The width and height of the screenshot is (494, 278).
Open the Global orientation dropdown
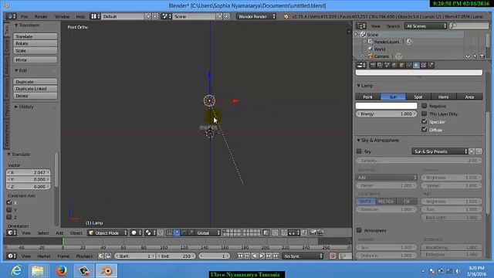coord(208,233)
